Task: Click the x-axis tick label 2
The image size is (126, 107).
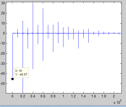Action: pos(114,96)
